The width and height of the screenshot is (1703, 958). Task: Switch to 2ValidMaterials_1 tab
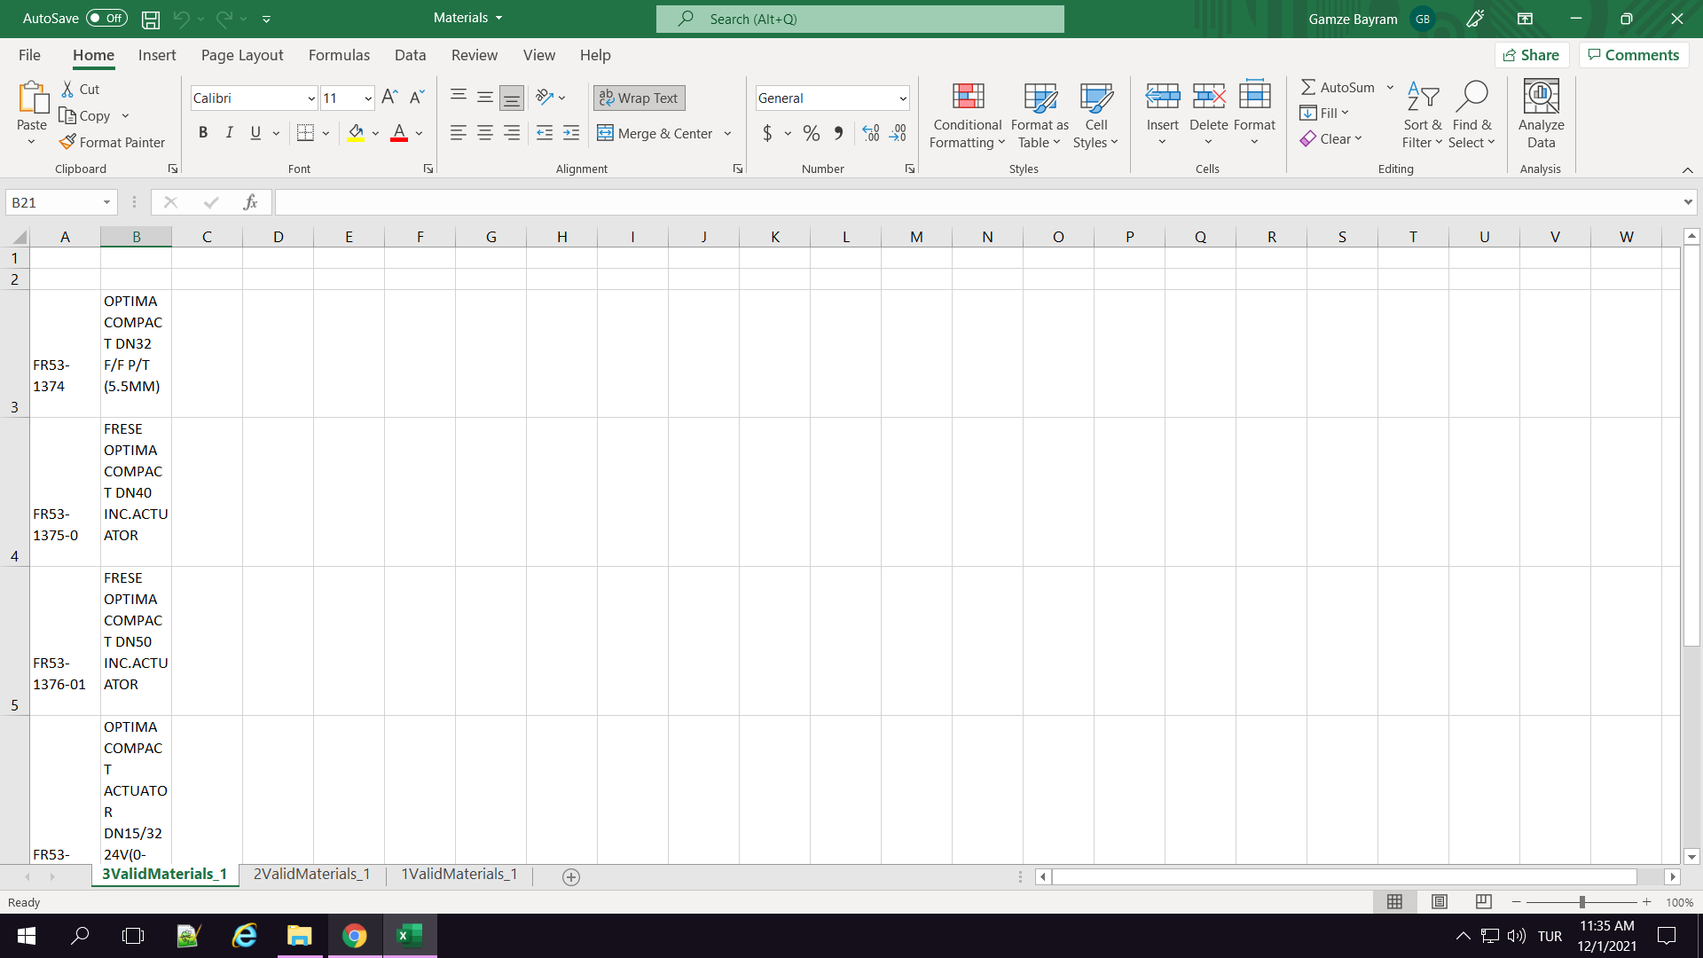(311, 875)
